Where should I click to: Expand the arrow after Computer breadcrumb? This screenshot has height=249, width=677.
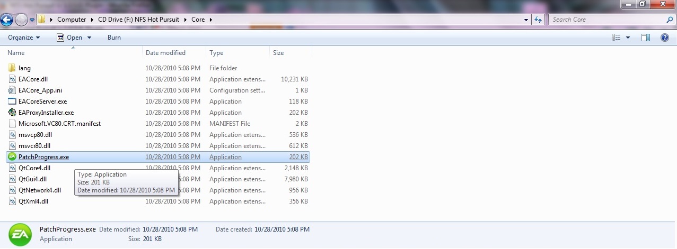pos(92,20)
